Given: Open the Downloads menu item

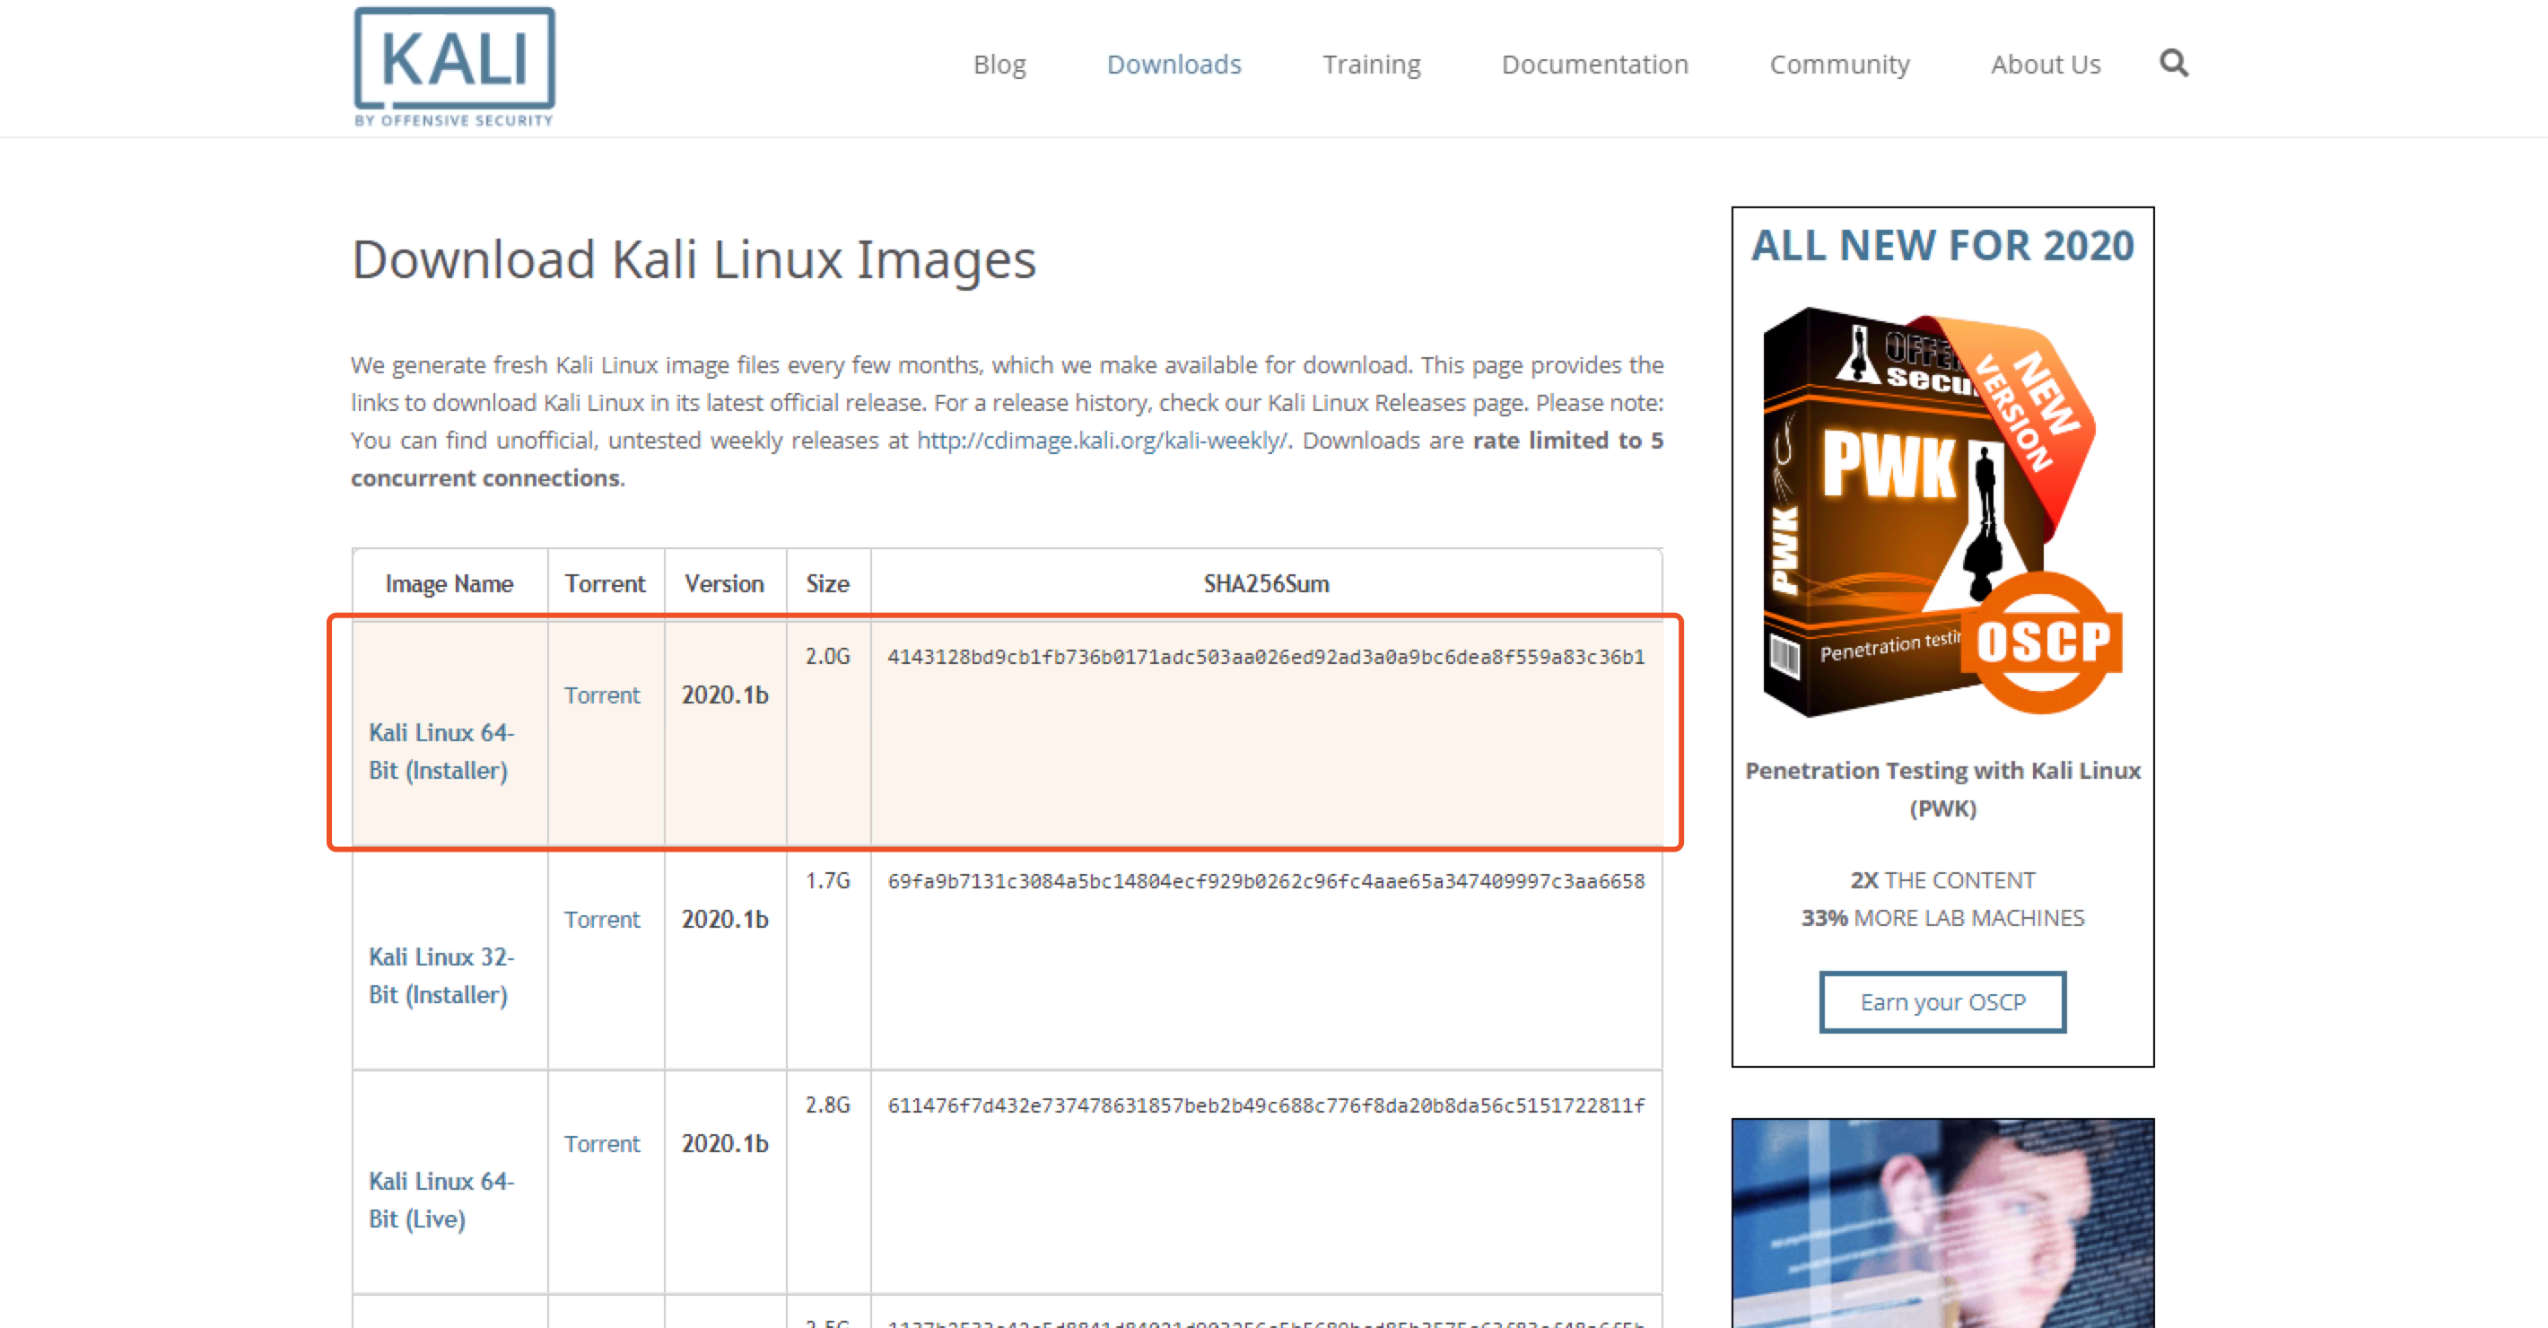Looking at the screenshot, I should click(x=1174, y=65).
